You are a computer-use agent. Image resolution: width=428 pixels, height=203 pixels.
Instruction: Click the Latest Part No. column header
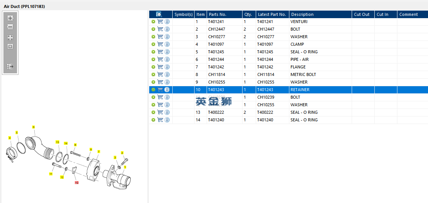tap(273, 14)
